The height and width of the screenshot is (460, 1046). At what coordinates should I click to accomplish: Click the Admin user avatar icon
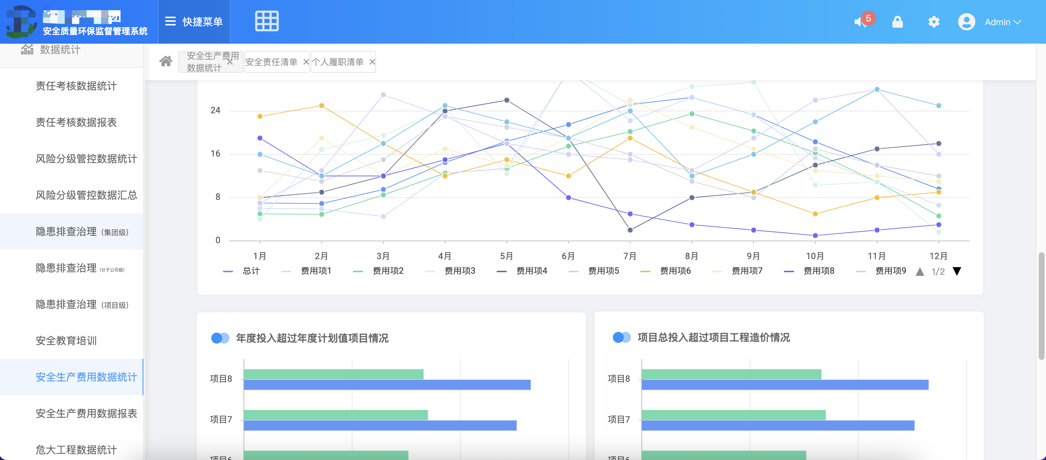pyautogui.click(x=966, y=22)
